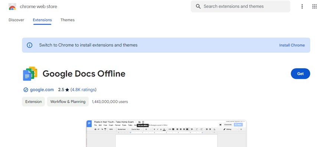Click the blue Get button
This screenshot has width=318, height=147.
click(301, 74)
